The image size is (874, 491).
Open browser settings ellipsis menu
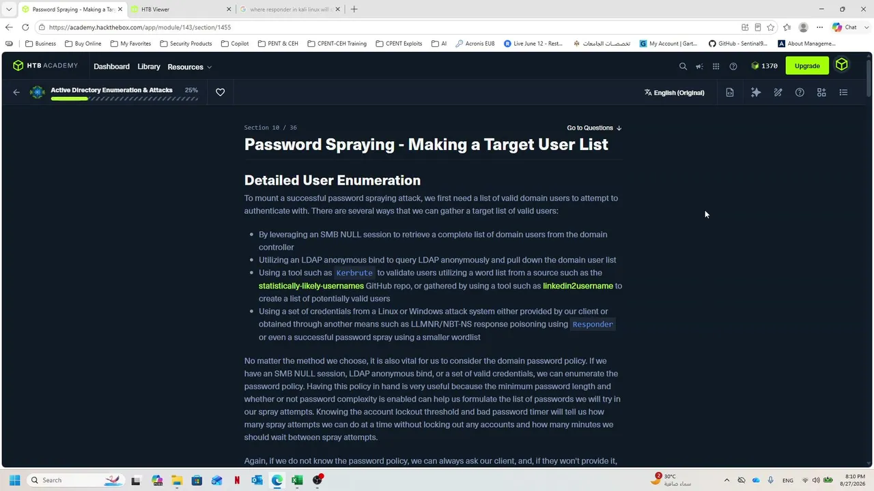pyautogui.click(x=820, y=27)
